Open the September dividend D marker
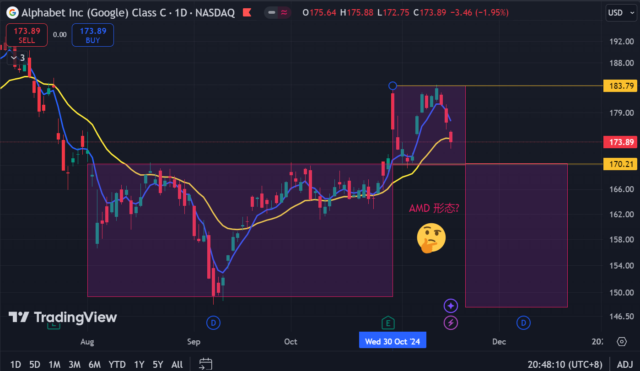The height and width of the screenshot is (371, 640). [213, 323]
